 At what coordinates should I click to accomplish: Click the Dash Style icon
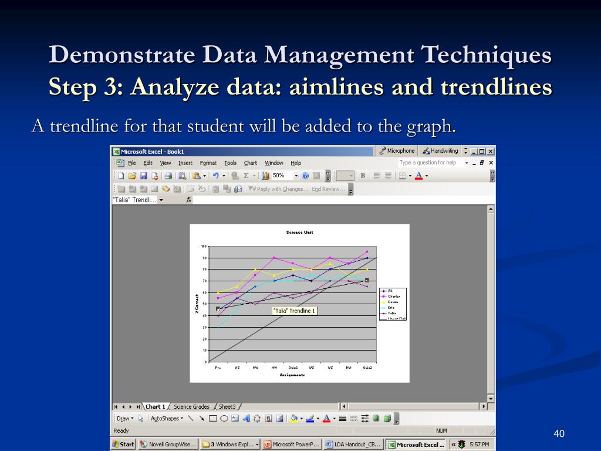[x=354, y=418]
